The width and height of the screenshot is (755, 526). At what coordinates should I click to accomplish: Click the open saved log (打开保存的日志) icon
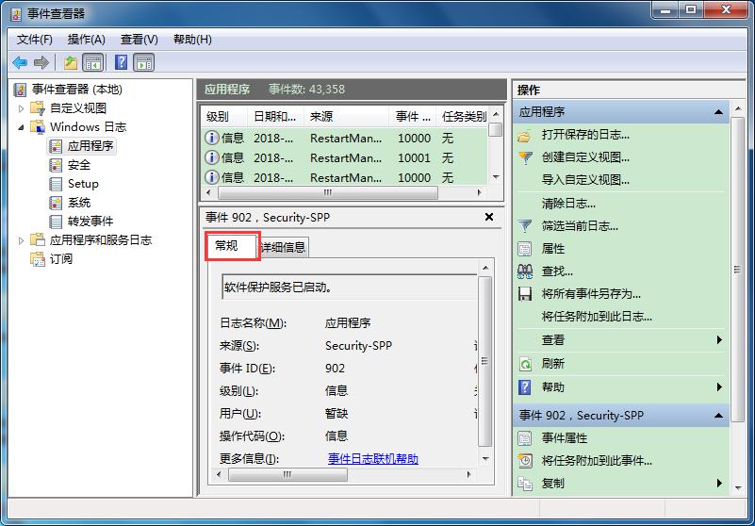pos(526,135)
